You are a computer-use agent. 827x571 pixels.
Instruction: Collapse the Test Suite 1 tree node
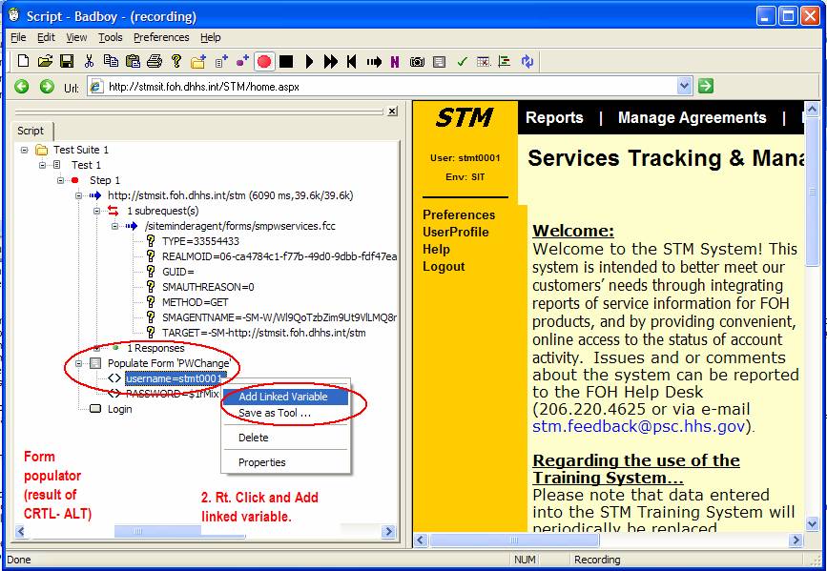(x=24, y=150)
